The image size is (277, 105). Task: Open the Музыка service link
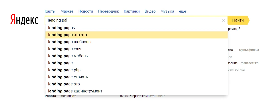[167, 11]
